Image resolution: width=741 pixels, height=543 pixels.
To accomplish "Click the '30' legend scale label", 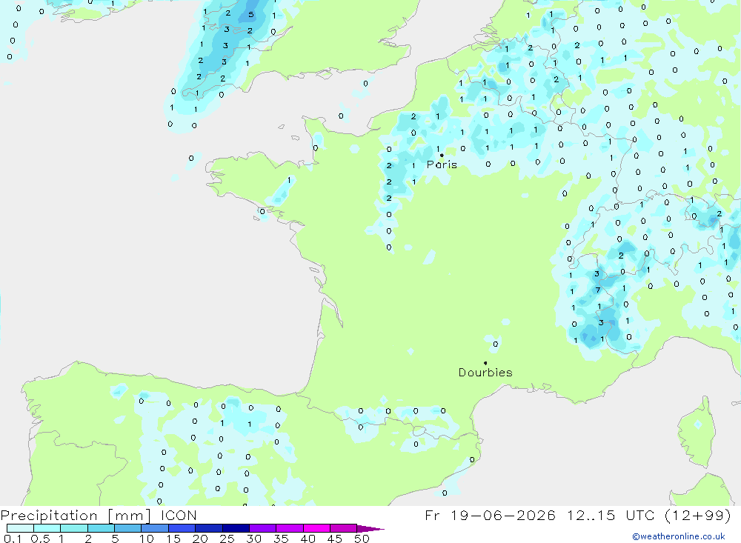I will (254, 539).
